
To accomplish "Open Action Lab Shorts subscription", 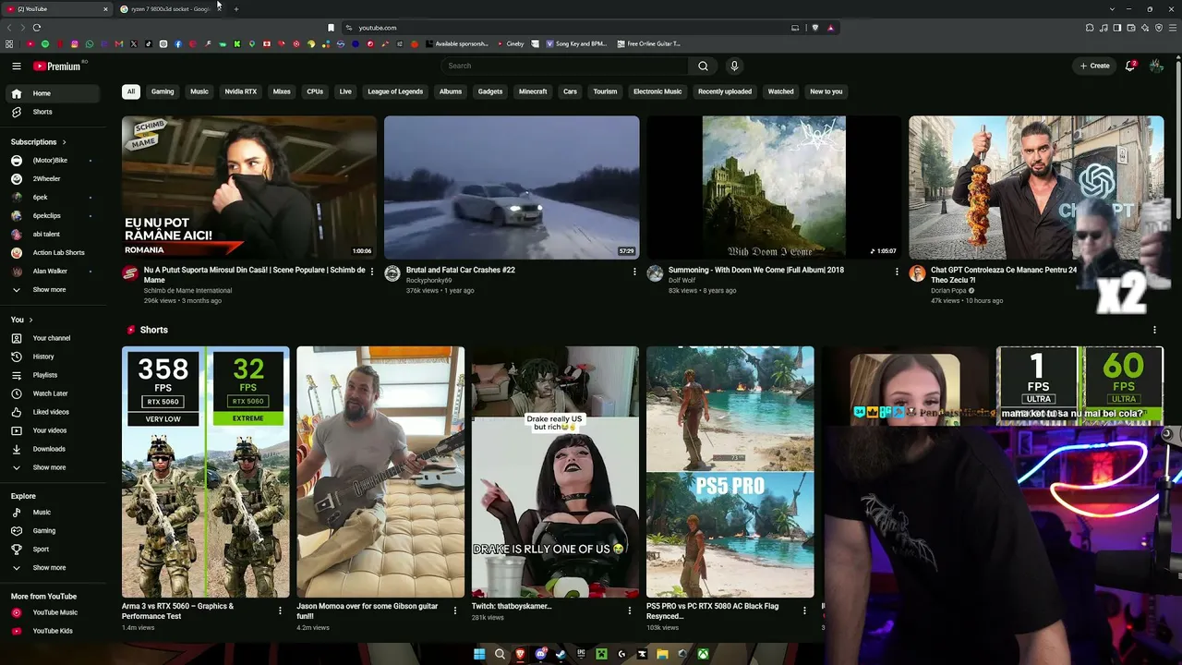I will point(51,253).
